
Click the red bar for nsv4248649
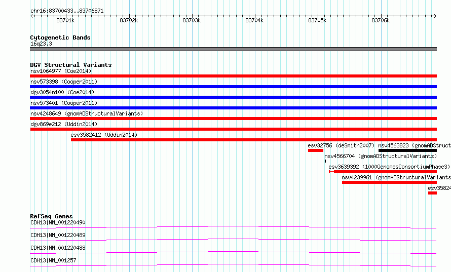[x=233, y=119]
